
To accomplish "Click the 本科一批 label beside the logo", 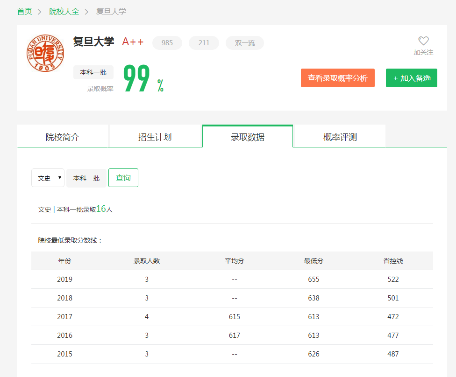I will (x=93, y=72).
